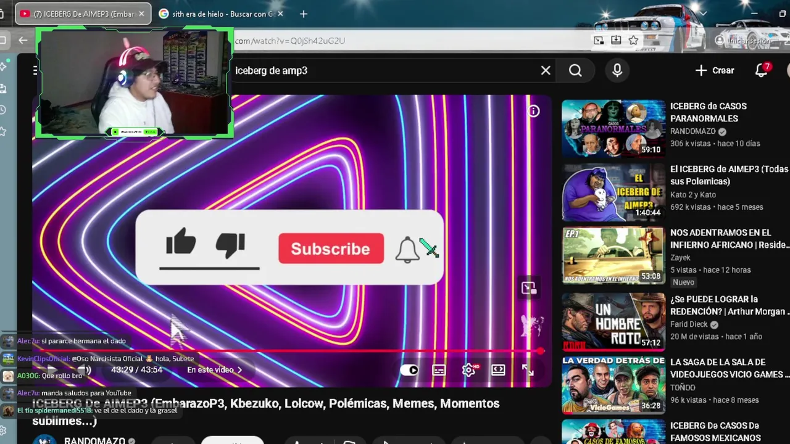
Task: Click the streamer webcam overlay
Action: coord(135,83)
